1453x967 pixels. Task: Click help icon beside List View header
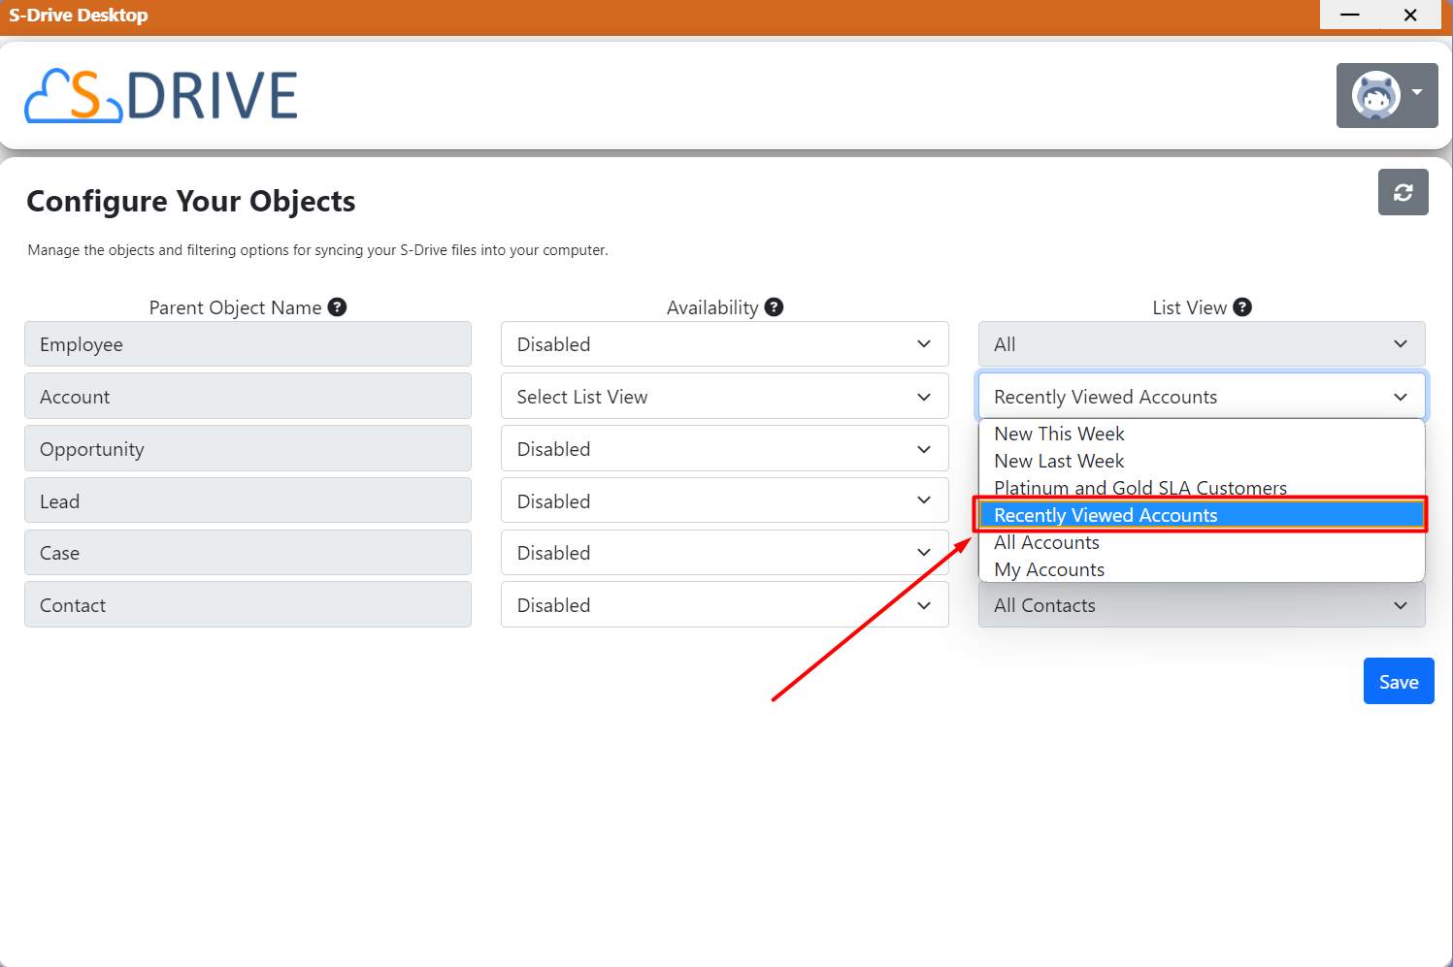[x=1241, y=307]
